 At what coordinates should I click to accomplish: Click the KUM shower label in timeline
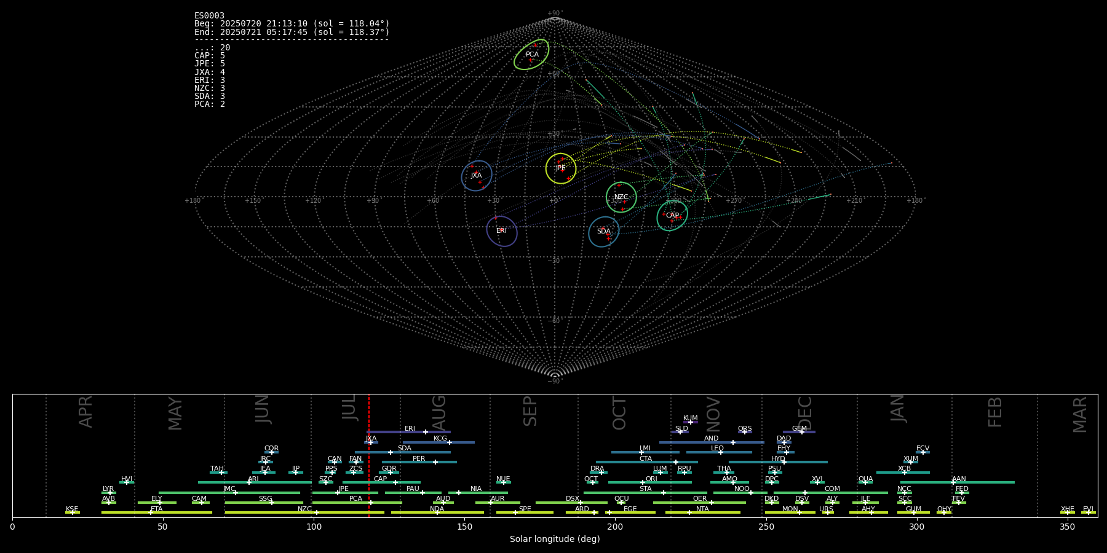[x=691, y=418]
